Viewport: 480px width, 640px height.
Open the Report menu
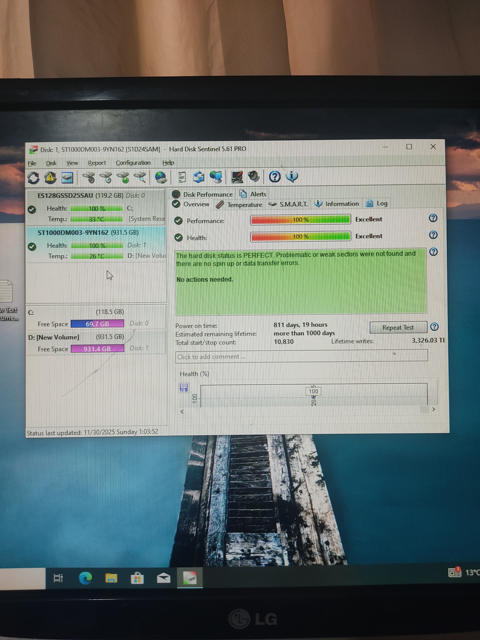[x=97, y=163]
